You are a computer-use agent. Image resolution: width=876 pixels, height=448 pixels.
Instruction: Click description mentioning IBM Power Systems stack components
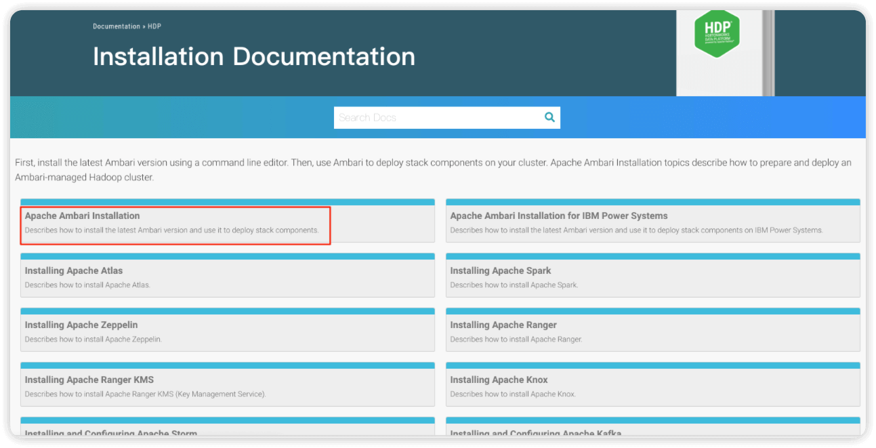[637, 230]
